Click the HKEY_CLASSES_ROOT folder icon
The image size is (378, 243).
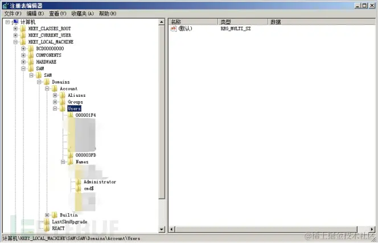coord(23,28)
